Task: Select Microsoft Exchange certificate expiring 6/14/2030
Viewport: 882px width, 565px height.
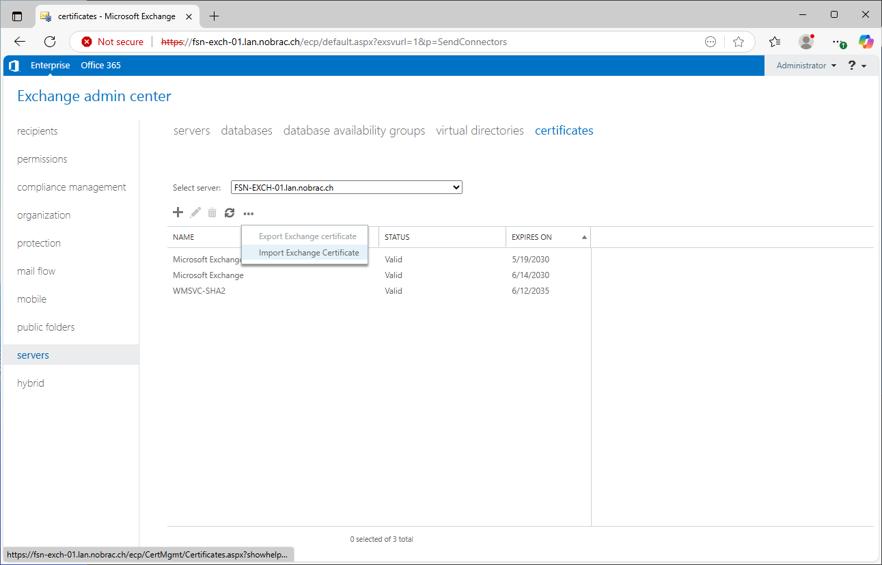Action: click(x=378, y=275)
